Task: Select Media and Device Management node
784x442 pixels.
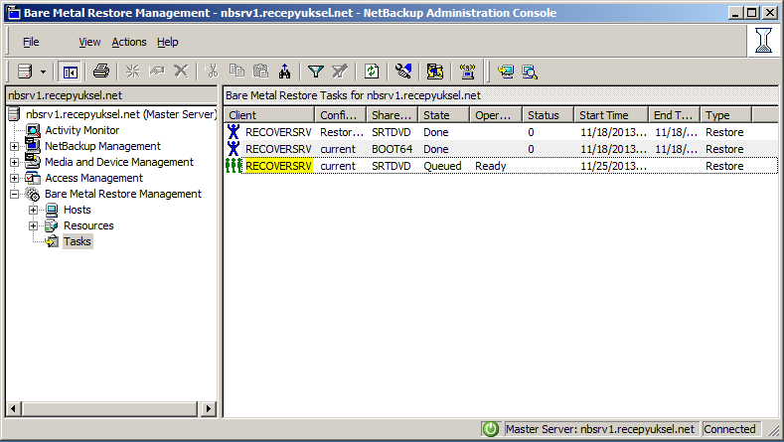Action: [x=119, y=162]
